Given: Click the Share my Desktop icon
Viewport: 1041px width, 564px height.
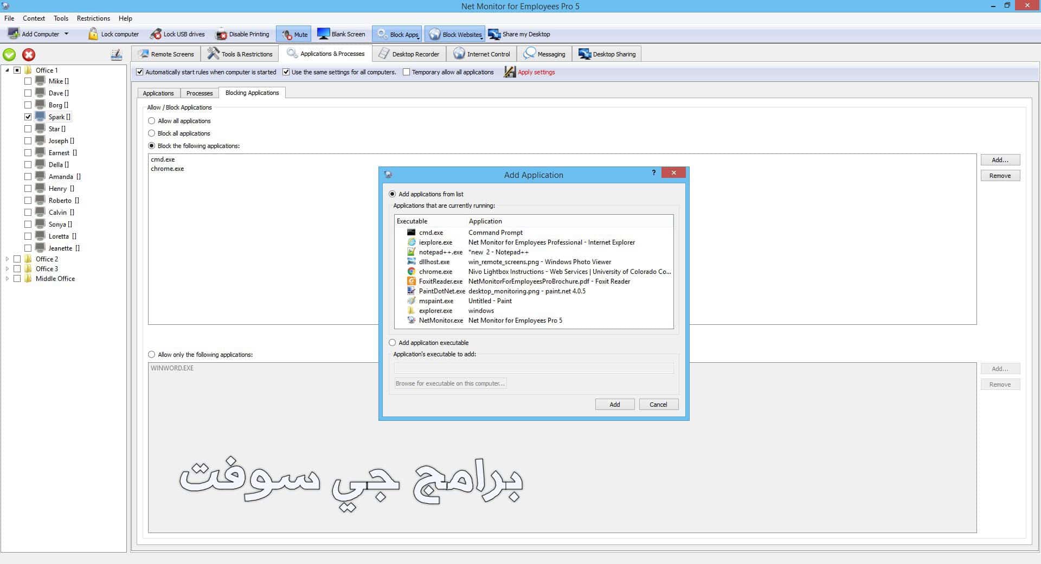Looking at the screenshot, I should pos(494,34).
